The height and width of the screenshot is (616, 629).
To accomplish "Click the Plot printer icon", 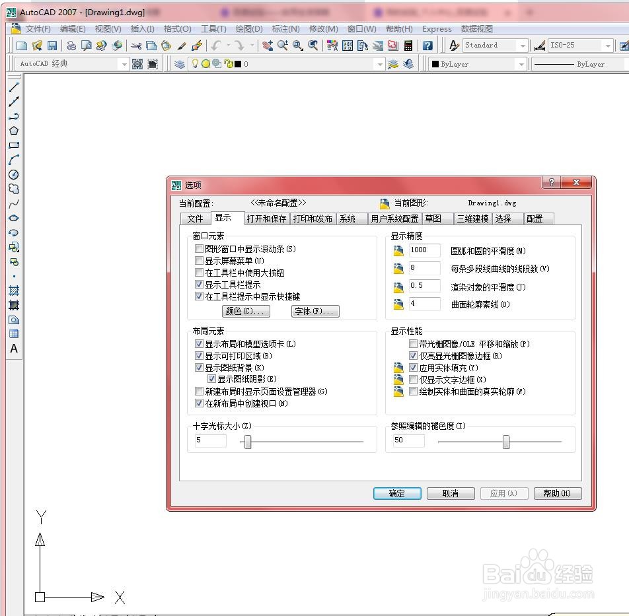I will point(71,46).
